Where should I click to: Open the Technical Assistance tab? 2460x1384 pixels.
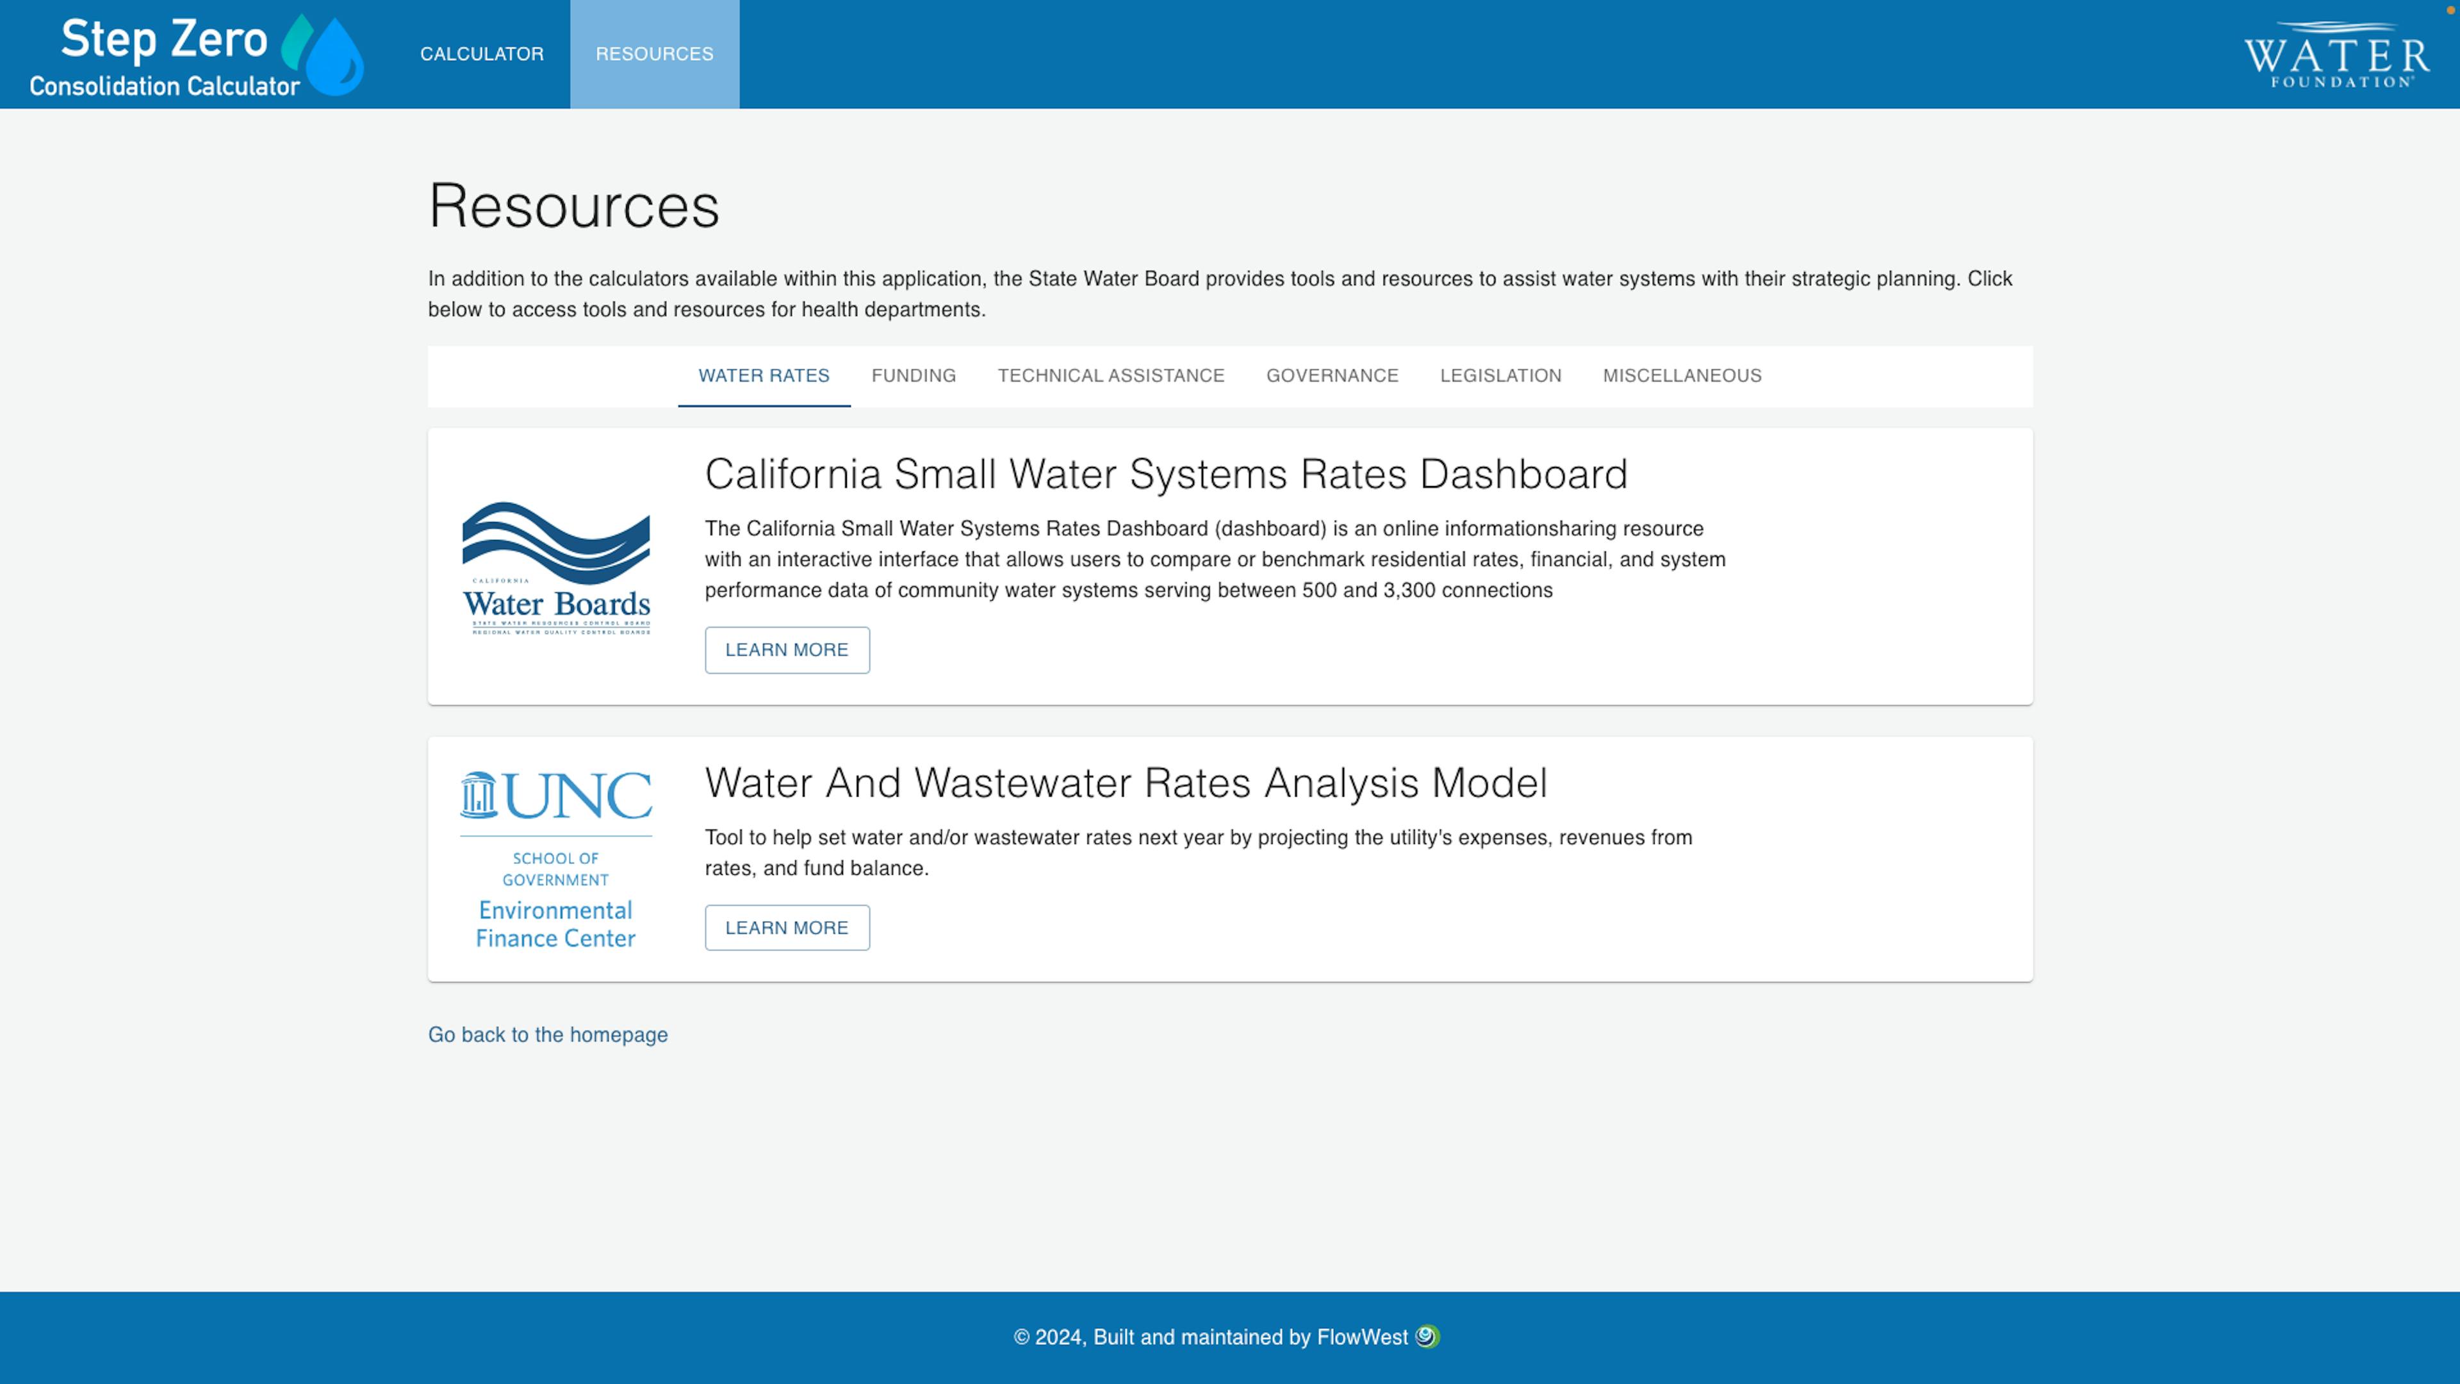pos(1111,376)
